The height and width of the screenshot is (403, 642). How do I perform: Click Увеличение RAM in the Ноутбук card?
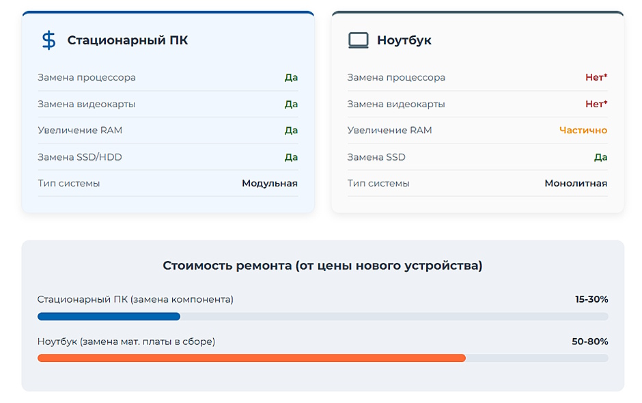click(x=389, y=130)
